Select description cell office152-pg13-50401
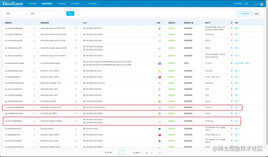Viewport: 268px width, 157px height. coord(50,141)
